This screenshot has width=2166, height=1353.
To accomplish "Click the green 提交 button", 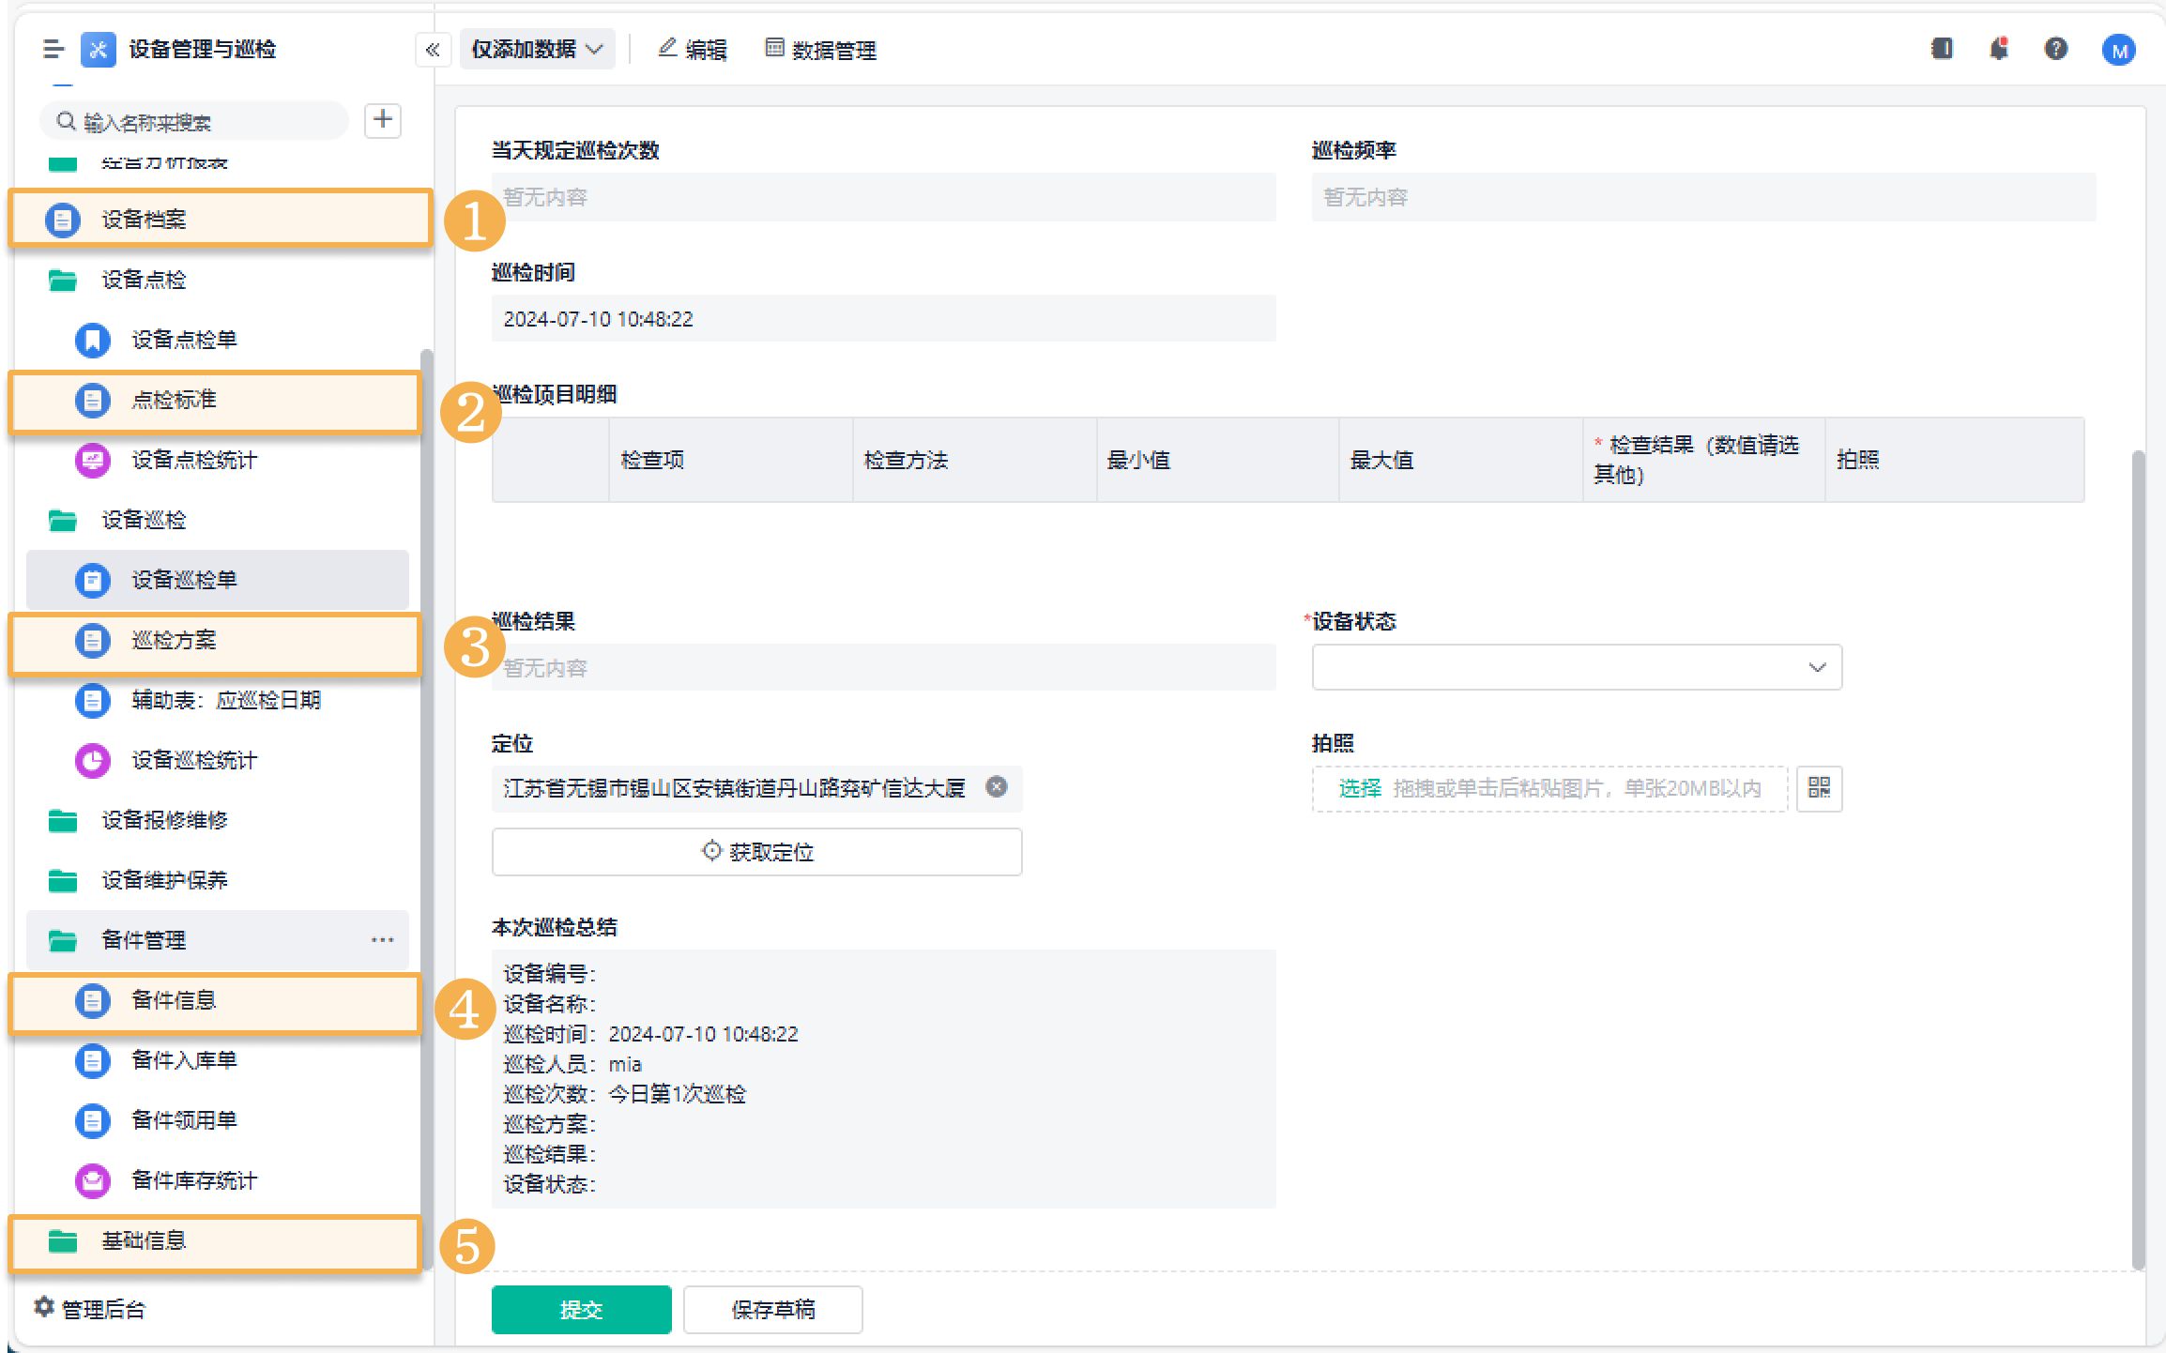I will [581, 1309].
